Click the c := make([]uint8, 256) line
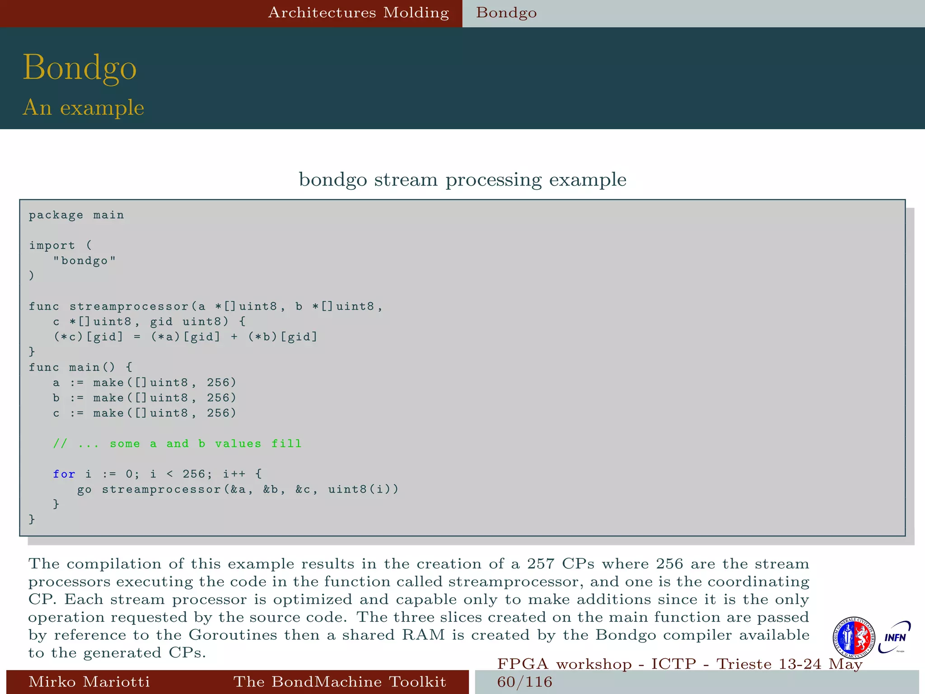Viewport: 925px width, 694px height. coord(145,413)
